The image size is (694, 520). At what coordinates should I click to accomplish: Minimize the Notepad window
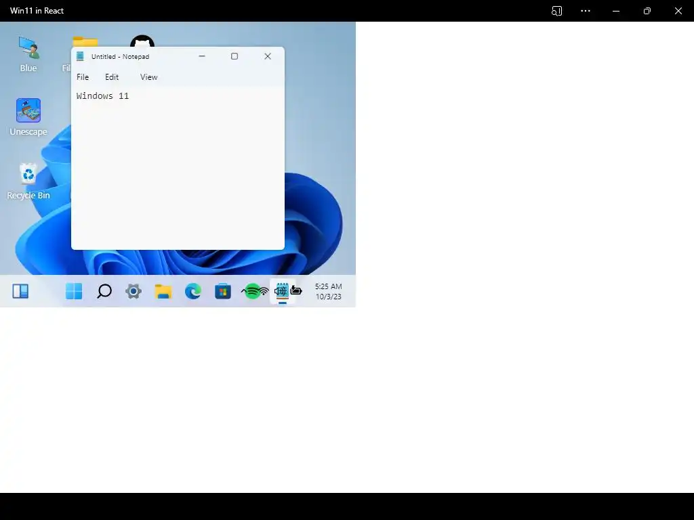tap(202, 56)
